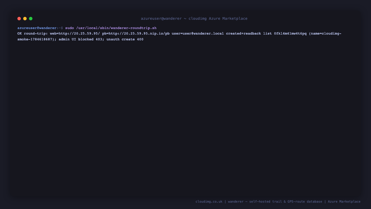Screen dimensions: 371x209
Task: Click the list ID '0fkl4m4lmw4t6pq'
Action: point(290,34)
